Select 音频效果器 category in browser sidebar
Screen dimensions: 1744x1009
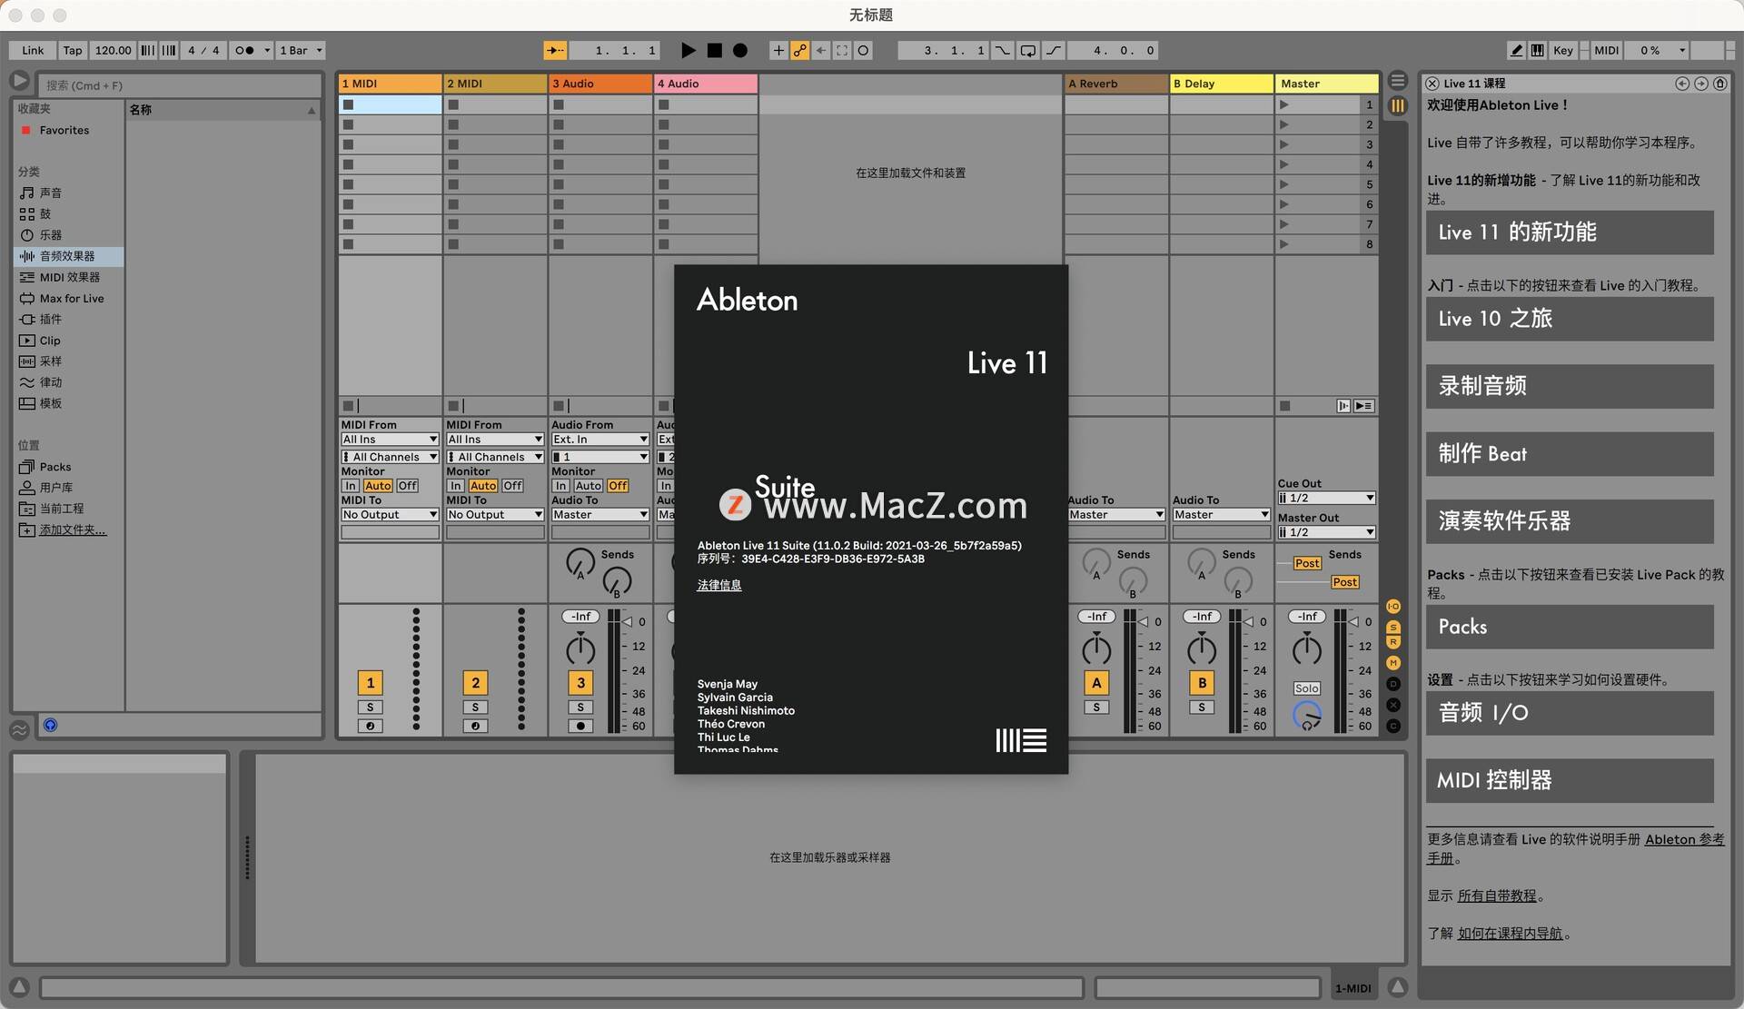coord(67,254)
